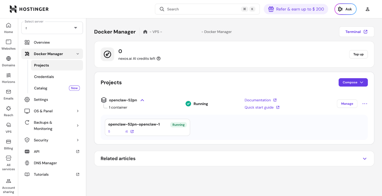Go to Domains in the left rail

pyautogui.click(x=9, y=61)
